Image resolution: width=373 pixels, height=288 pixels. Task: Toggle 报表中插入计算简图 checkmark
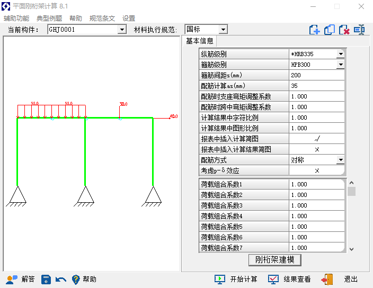pos(317,139)
